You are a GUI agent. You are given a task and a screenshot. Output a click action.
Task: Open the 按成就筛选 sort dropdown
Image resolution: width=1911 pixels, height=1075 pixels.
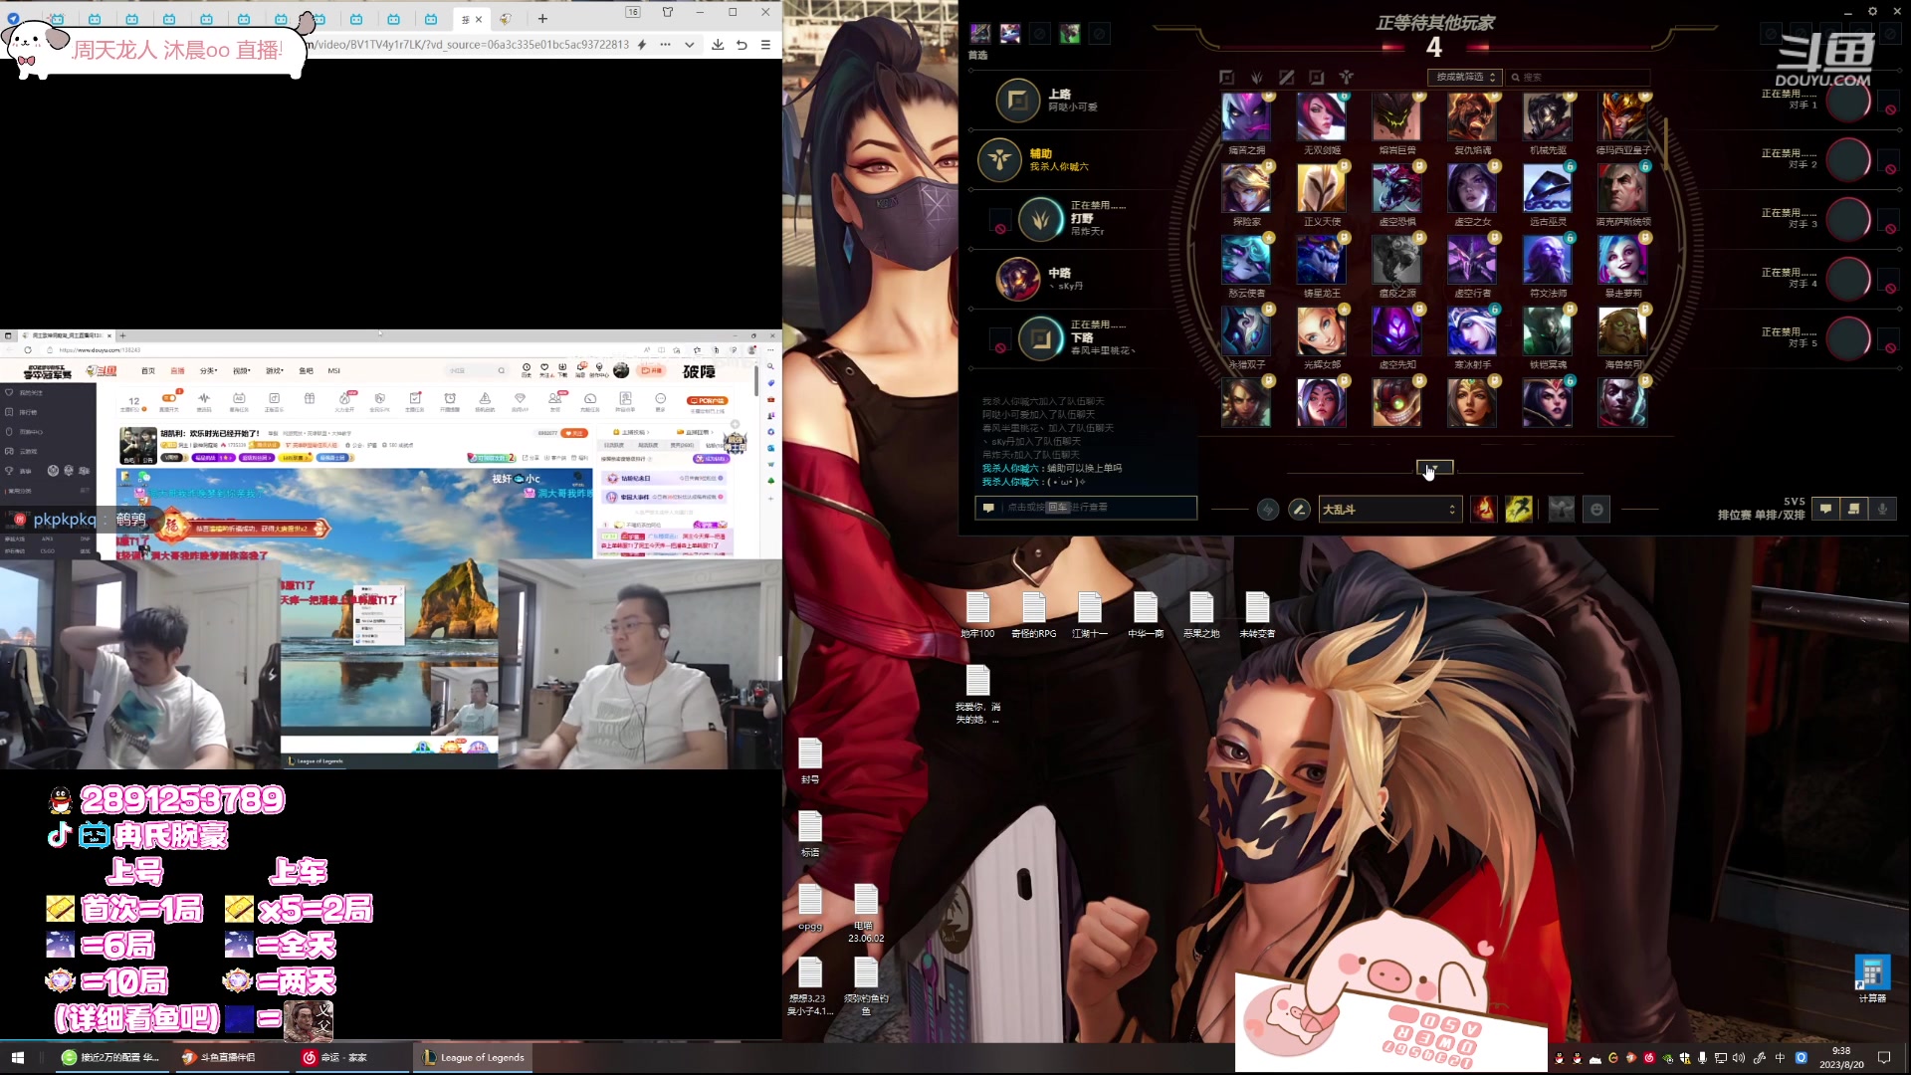(x=1464, y=77)
